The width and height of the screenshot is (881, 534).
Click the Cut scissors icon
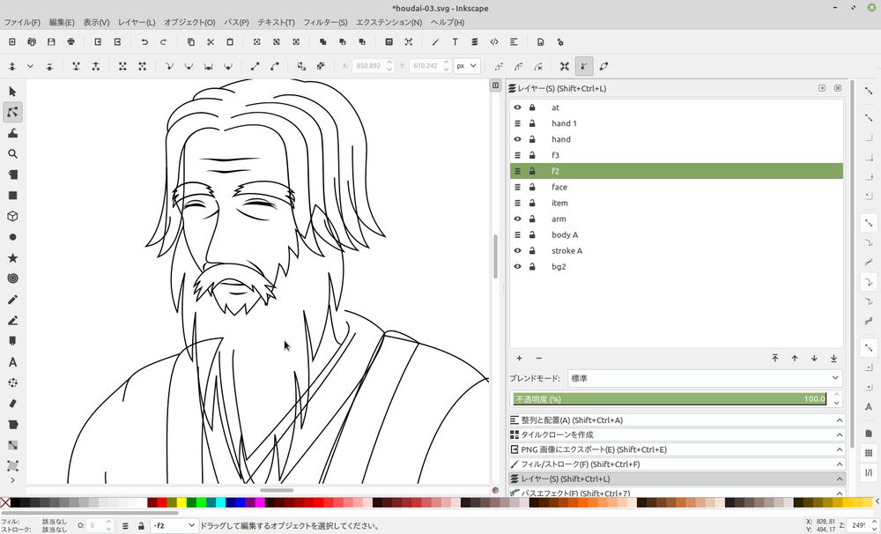(211, 41)
